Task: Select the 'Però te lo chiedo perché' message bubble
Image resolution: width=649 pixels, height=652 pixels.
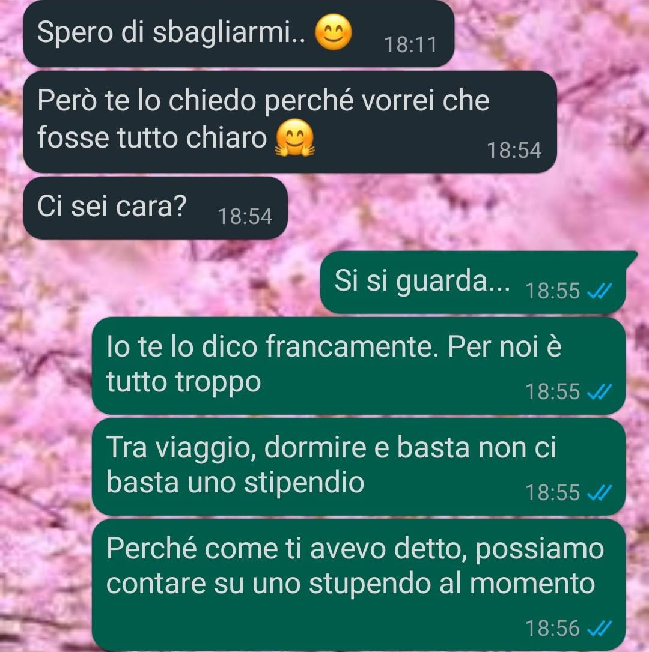Action: pyautogui.click(x=290, y=122)
